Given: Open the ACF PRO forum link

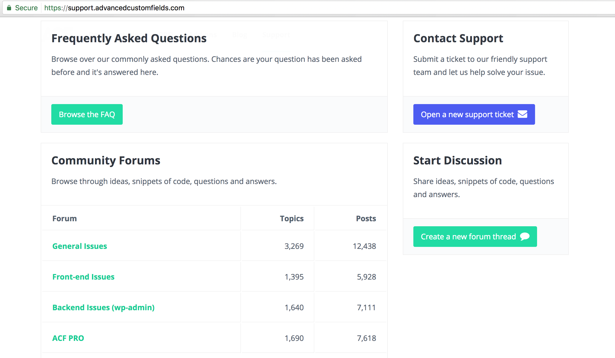Looking at the screenshot, I should 68,338.
